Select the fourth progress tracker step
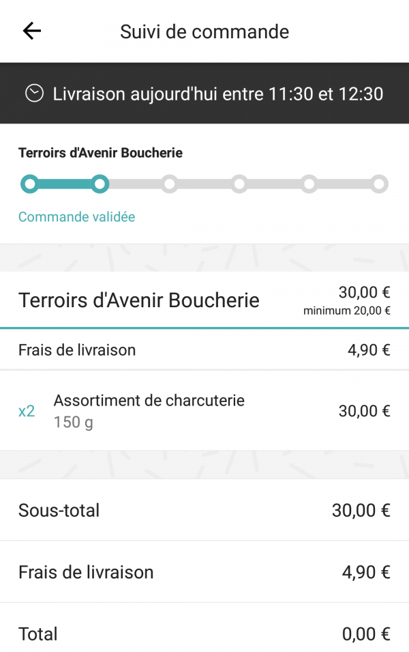 click(239, 184)
